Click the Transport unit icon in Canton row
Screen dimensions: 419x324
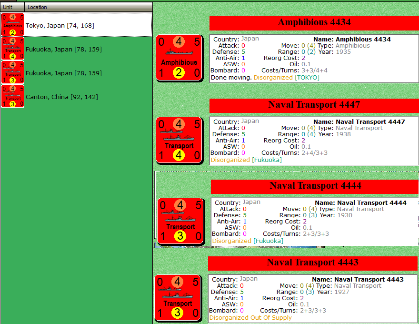tap(12, 96)
